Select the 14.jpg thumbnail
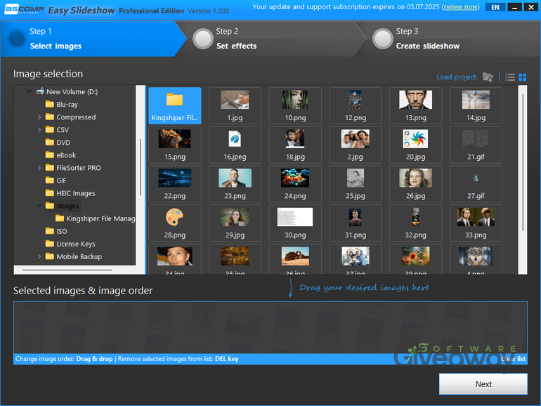The image size is (541, 406). (476, 105)
